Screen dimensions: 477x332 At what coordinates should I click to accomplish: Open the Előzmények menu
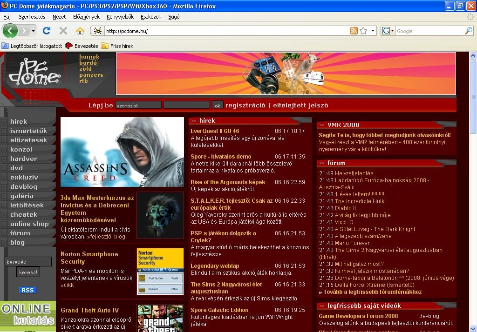pyautogui.click(x=86, y=17)
